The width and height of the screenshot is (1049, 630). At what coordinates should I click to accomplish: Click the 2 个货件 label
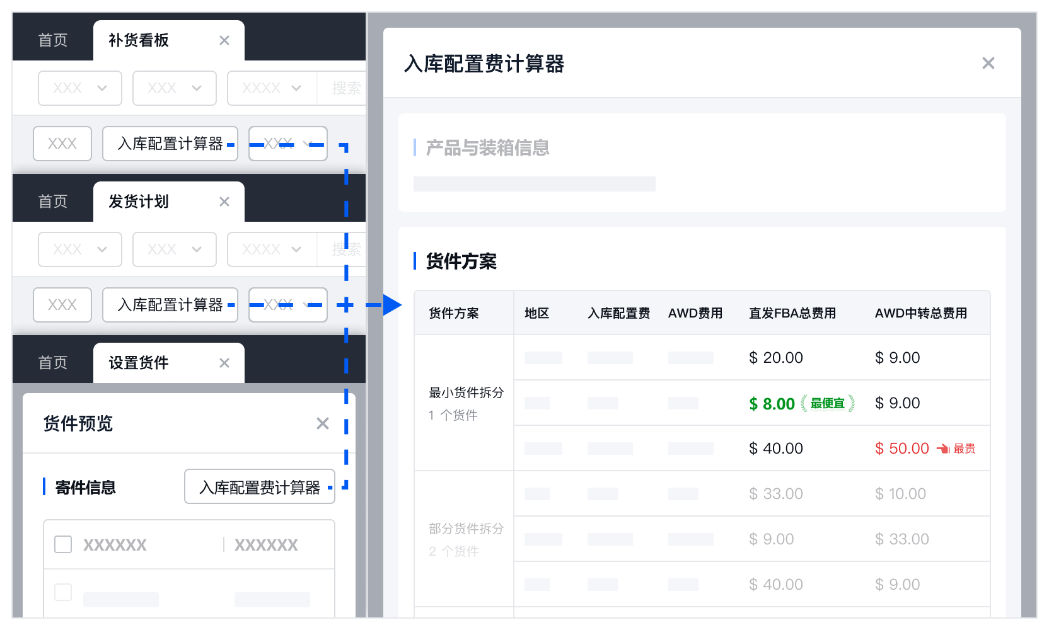click(x=454, y=551)
